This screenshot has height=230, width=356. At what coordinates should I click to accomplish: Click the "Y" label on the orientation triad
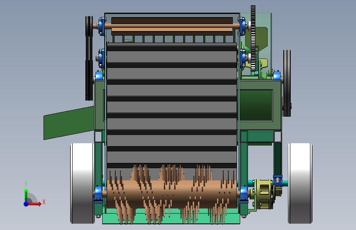(x=26, y=184)
